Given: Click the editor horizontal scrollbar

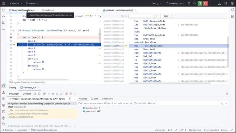Looking at the screenshot, I should click(43, 79).
